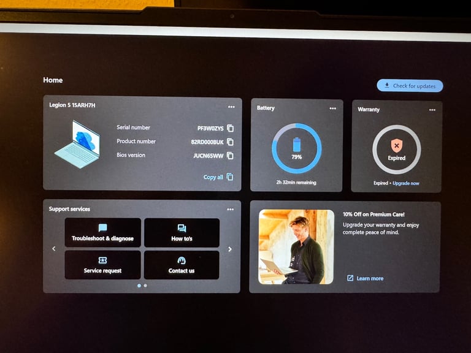
Task: Click the Premium Care promo photo
Action: click(296, 247)
